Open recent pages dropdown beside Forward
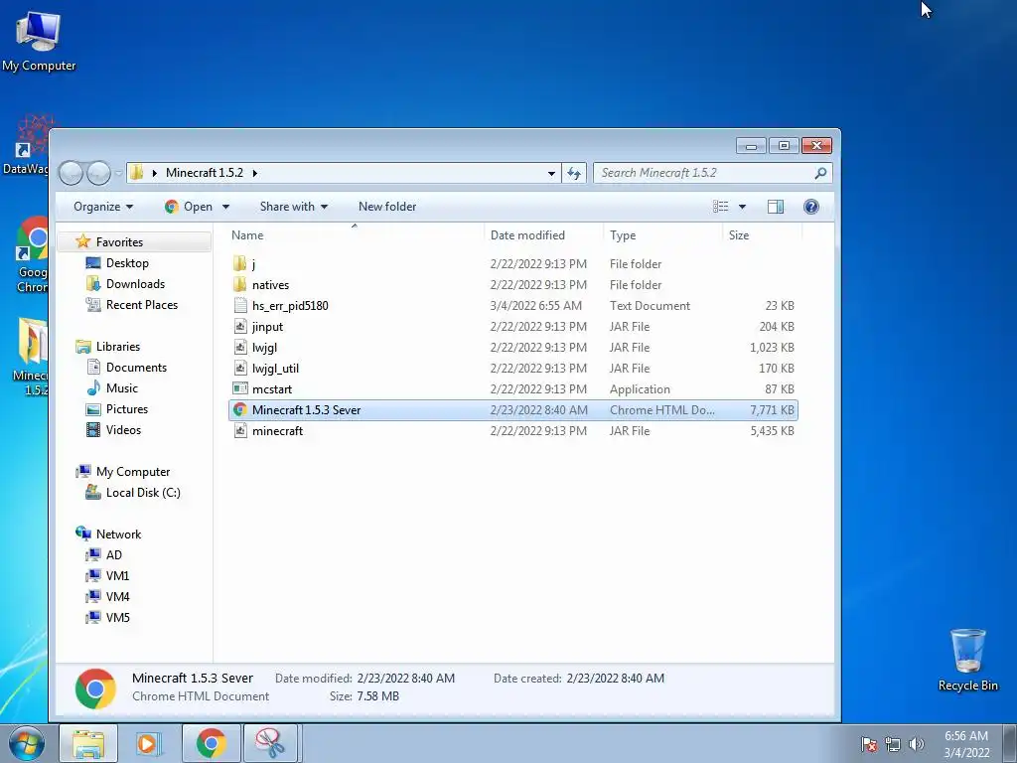Image resolution: width=1017 pixels, height=763 pixels. pyautogui.click(x=119, y=173)
